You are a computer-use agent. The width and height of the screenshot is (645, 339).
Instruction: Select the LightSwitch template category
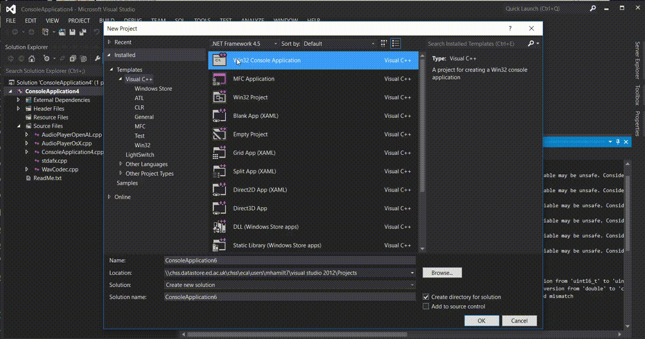140,154
